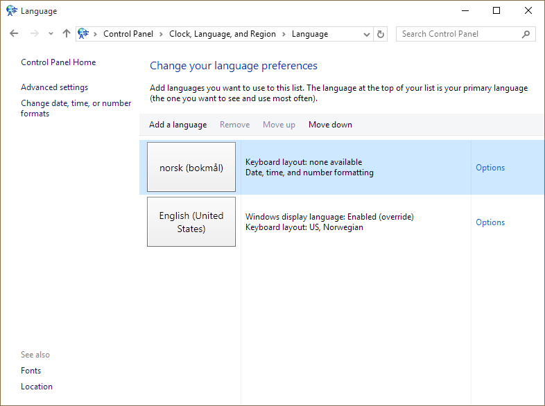Viewport: 545px width, 406px height.
Task: Select the English (United States) language tile
Action: [191, 222]
